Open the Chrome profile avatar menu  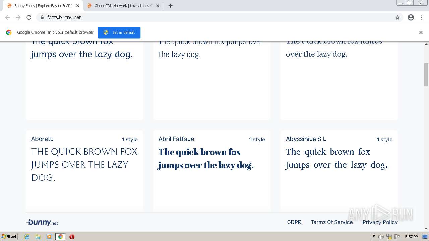(411, 17)
